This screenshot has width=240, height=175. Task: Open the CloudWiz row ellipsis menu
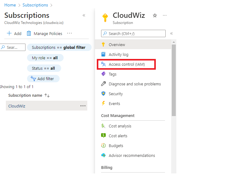pyautogui.click(x=83, y=106)
